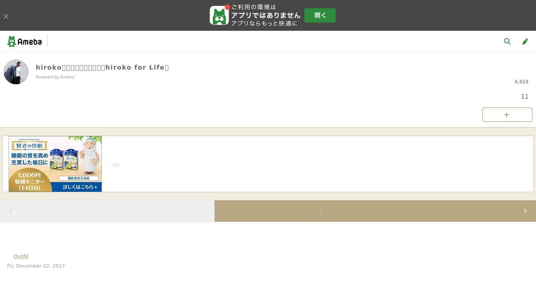
Task: Open the blogger's profile avatar
Action: (x=16, y=72)
